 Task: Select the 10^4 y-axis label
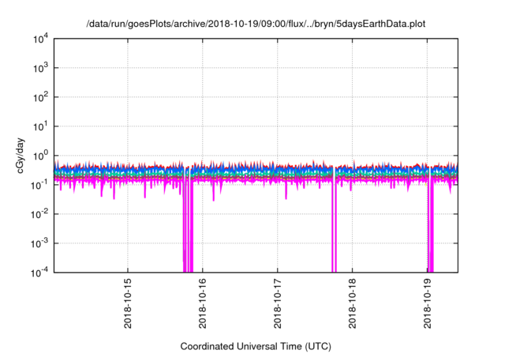pyautogui.click(x=41, y=40)
